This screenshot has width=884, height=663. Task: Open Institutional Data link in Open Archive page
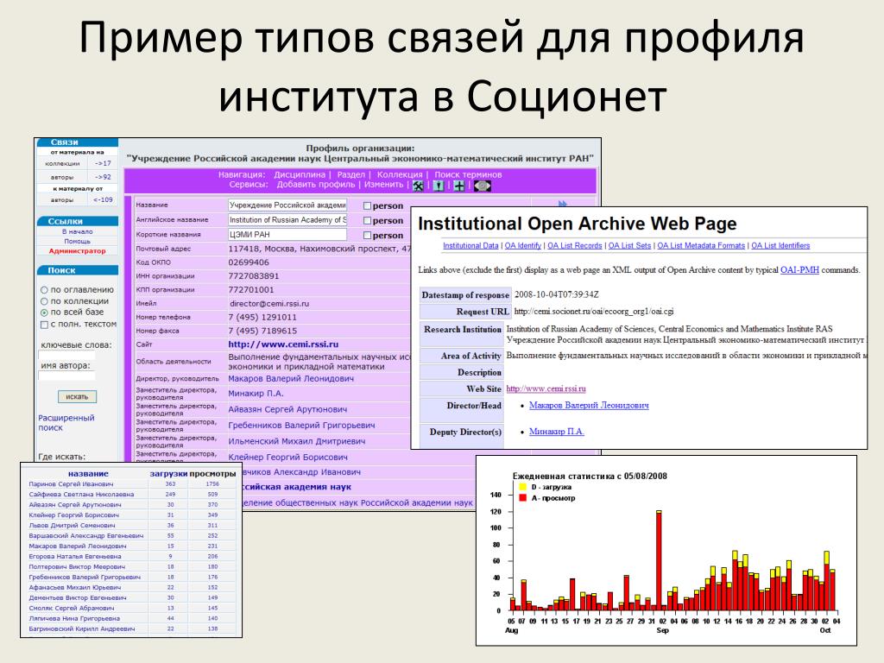click(470, 245)
